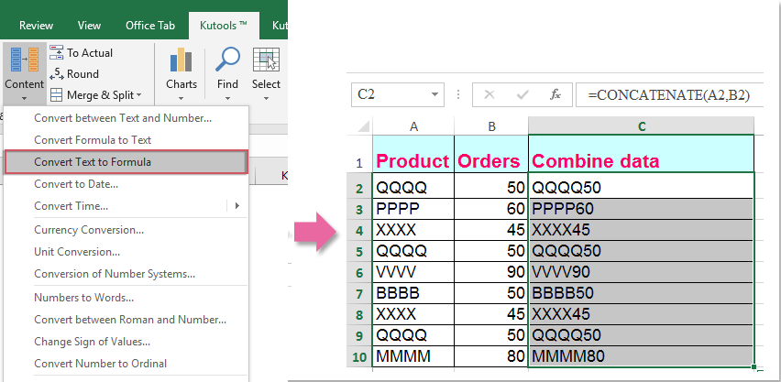This screenshot has height=382, width=781.
Task: Switch to the Review tab
Action: point(36,25)
